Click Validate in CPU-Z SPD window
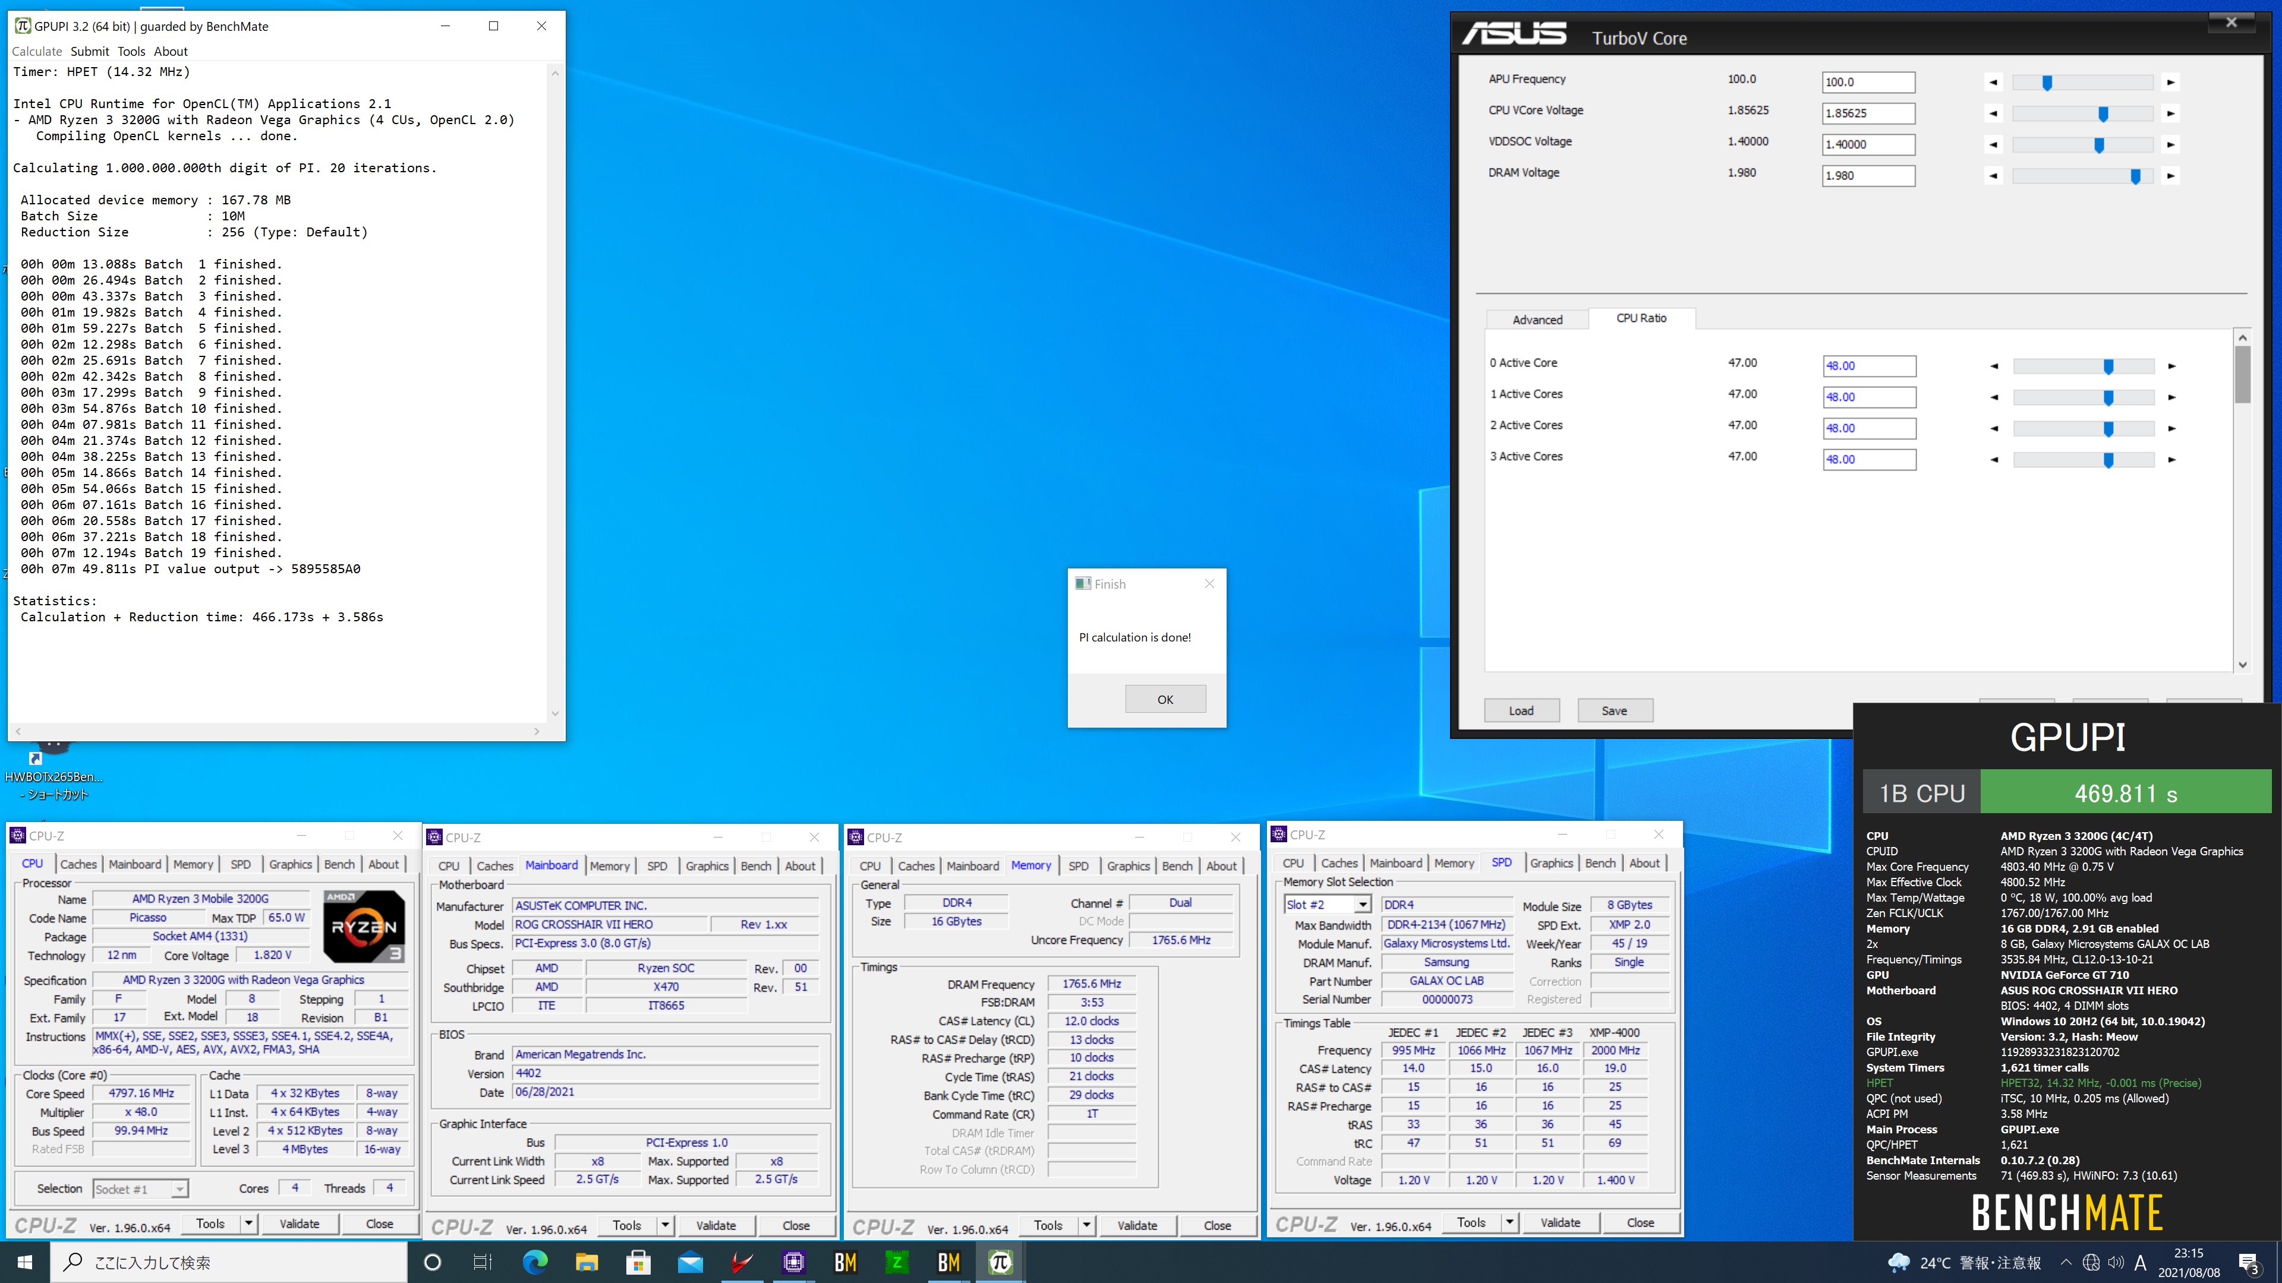This screenshot has width=2282, height=1283. pyautogui.click(x=1560, y=1223)
